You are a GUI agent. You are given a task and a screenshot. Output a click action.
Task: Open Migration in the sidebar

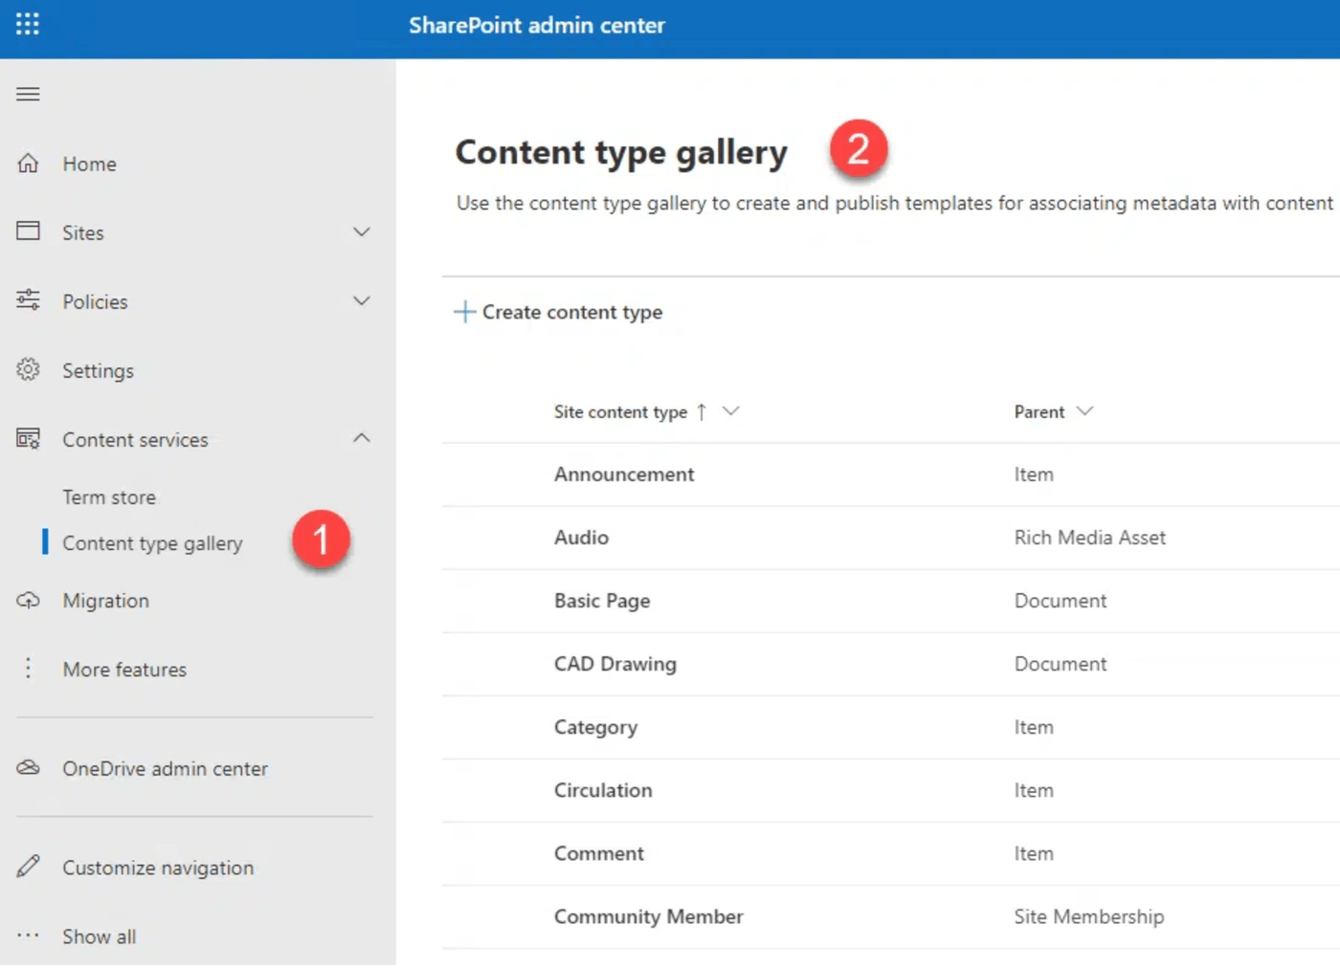106,601
